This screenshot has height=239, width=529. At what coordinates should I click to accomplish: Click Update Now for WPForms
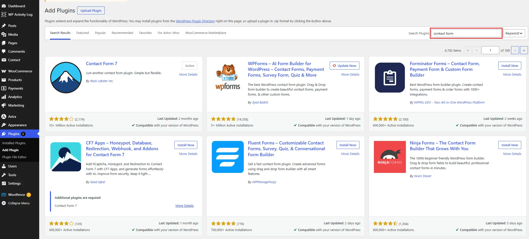click(344, 66)
